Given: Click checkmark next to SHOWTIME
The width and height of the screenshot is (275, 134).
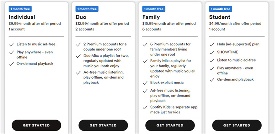Looking at the screenshot, I should [x=212, y=53].
